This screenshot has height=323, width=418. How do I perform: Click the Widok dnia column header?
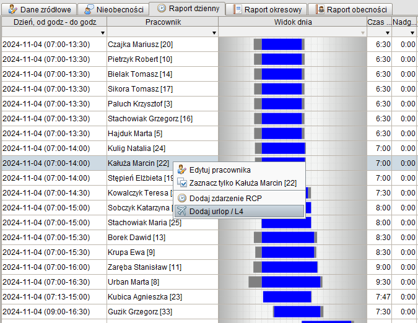pyautogui.click(x=292, y=22)
